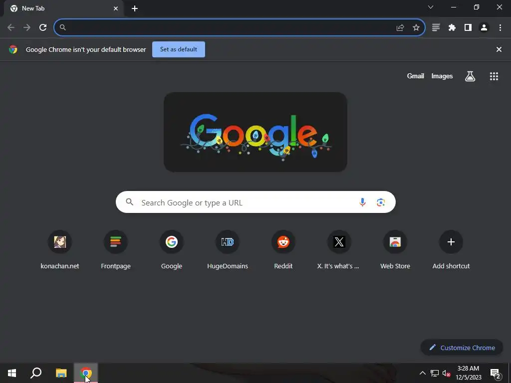The width and height of the screenshot is (511, 383).
Task: Open Search Labs flask icon
Action: click(470, 76)
